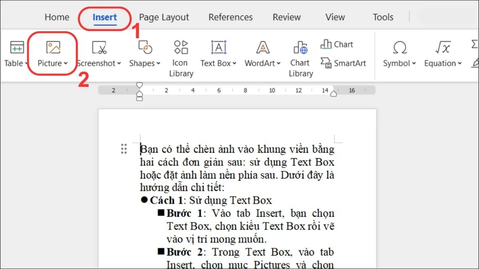This screenshot has height=269, width=479.
Task: Expand the Text Box dropdown arrow
Action: [234, 63]
